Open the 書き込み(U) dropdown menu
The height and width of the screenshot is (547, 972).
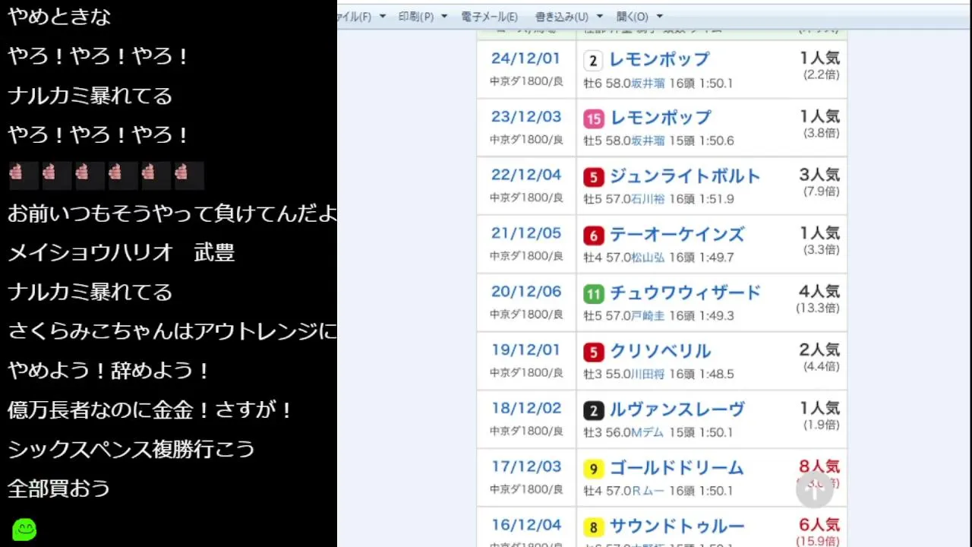click(x=569, y=16)
